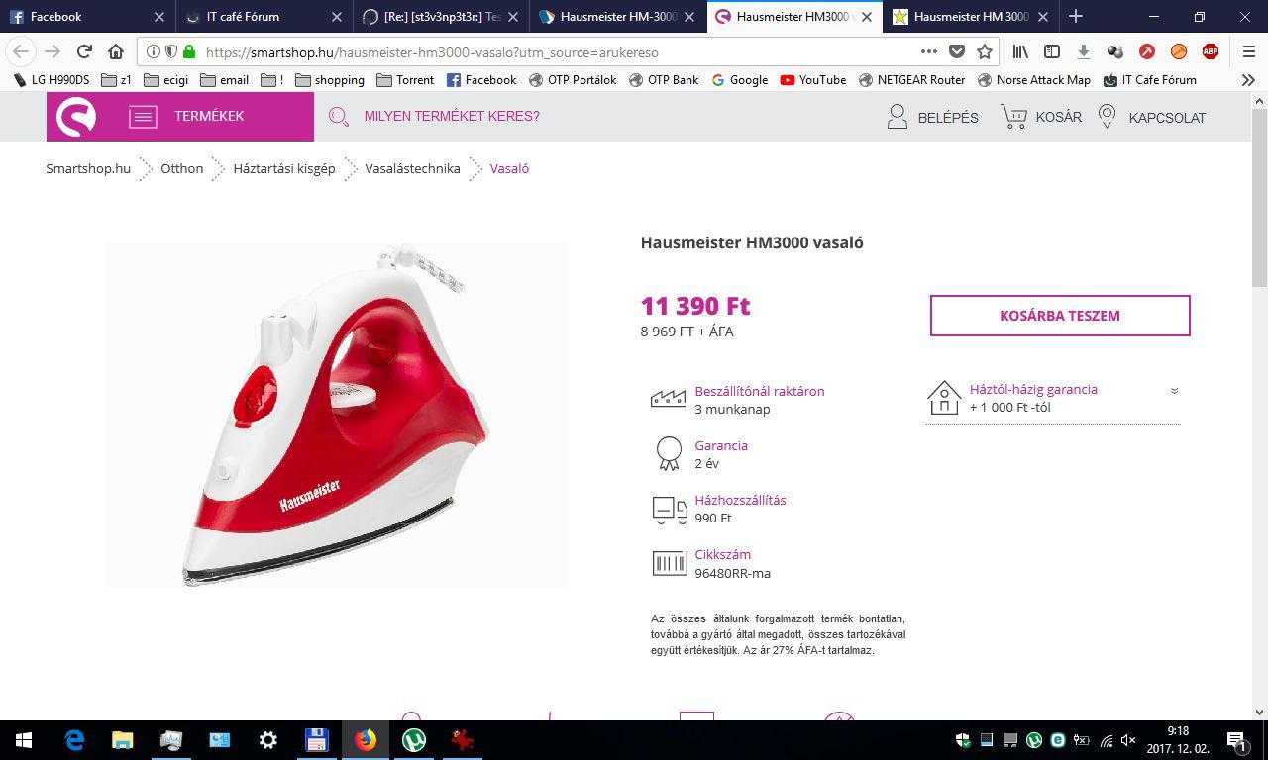Open the ecigi bookmark folder
Viewport: 1268px width, 760px height.
pyautogui.click(x=165, y=80)
